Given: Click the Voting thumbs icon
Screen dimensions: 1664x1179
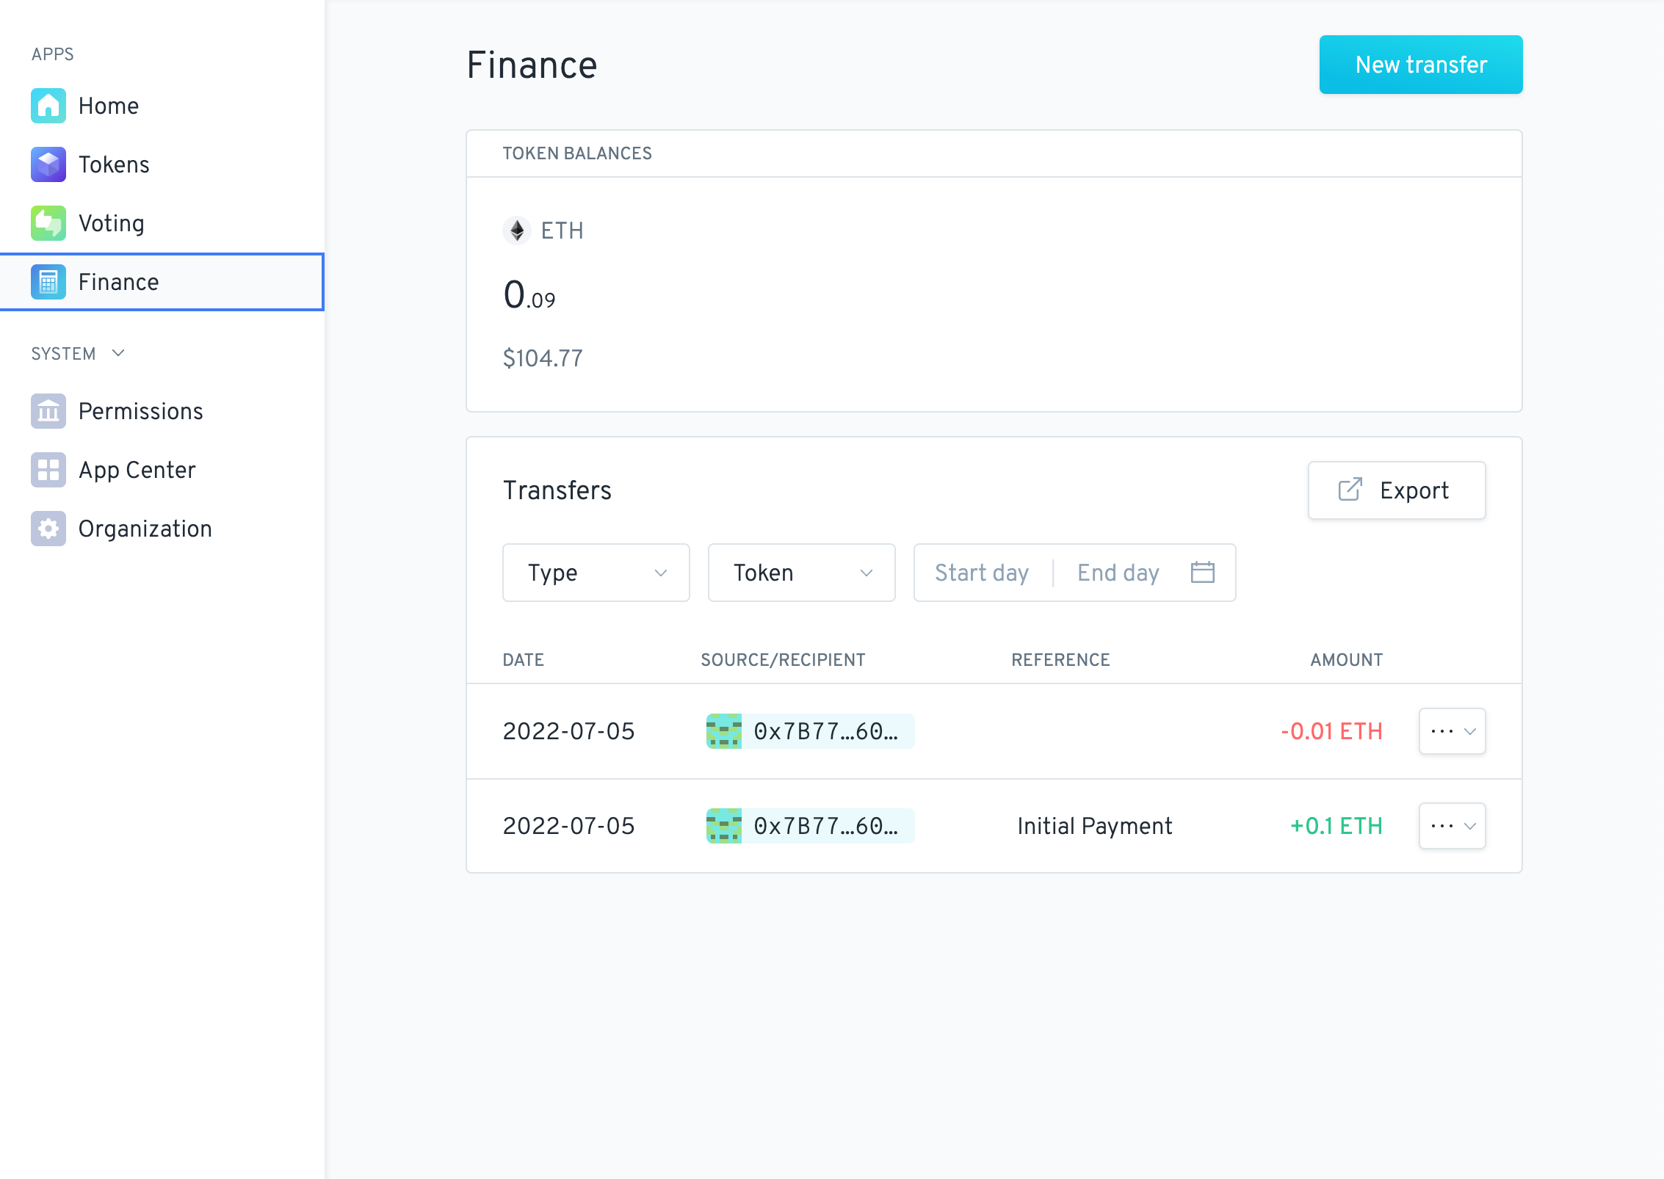Looking at the screenshot, I should [48, 223].
